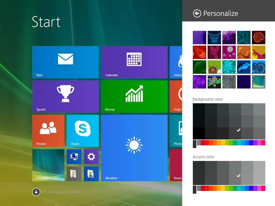Open the Pictures folder tile
This screenshot has width=275, height=206.
pos(91,174)
